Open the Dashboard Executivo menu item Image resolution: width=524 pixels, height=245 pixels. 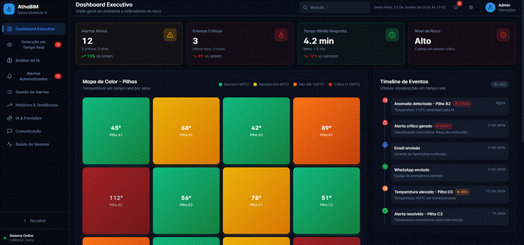34,29
